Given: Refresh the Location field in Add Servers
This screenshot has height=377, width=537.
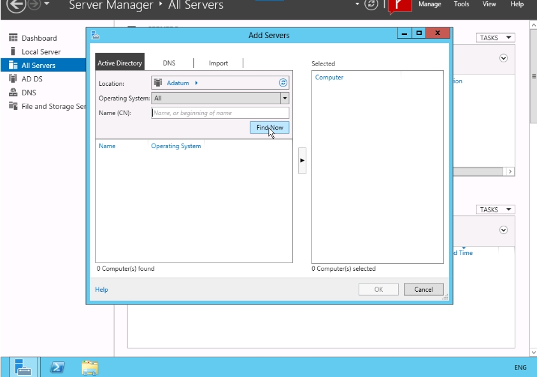Looking at the screenshot, I should point(283,83).
